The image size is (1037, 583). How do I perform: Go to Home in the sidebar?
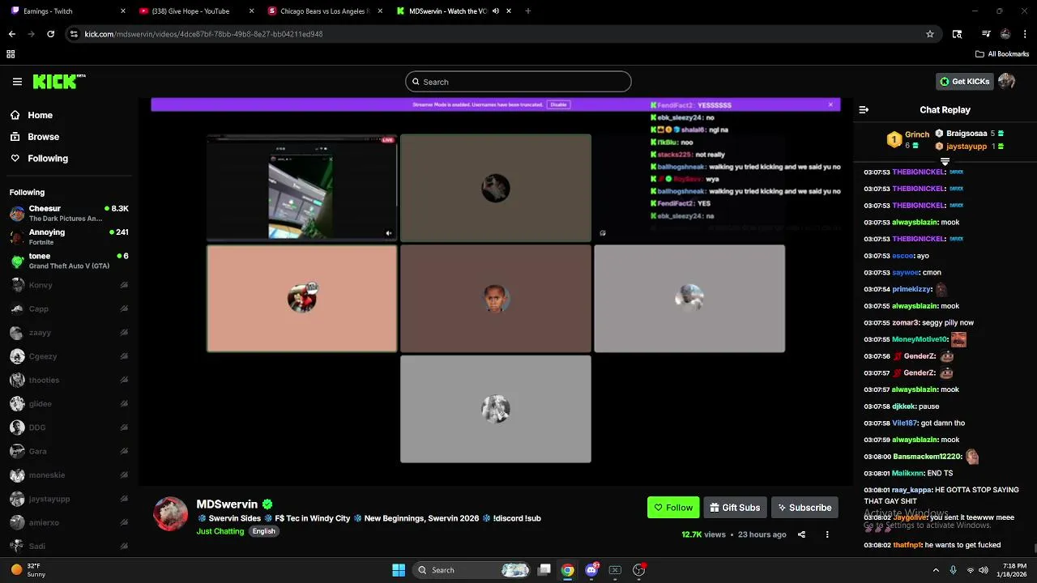(x=32, y=115)
